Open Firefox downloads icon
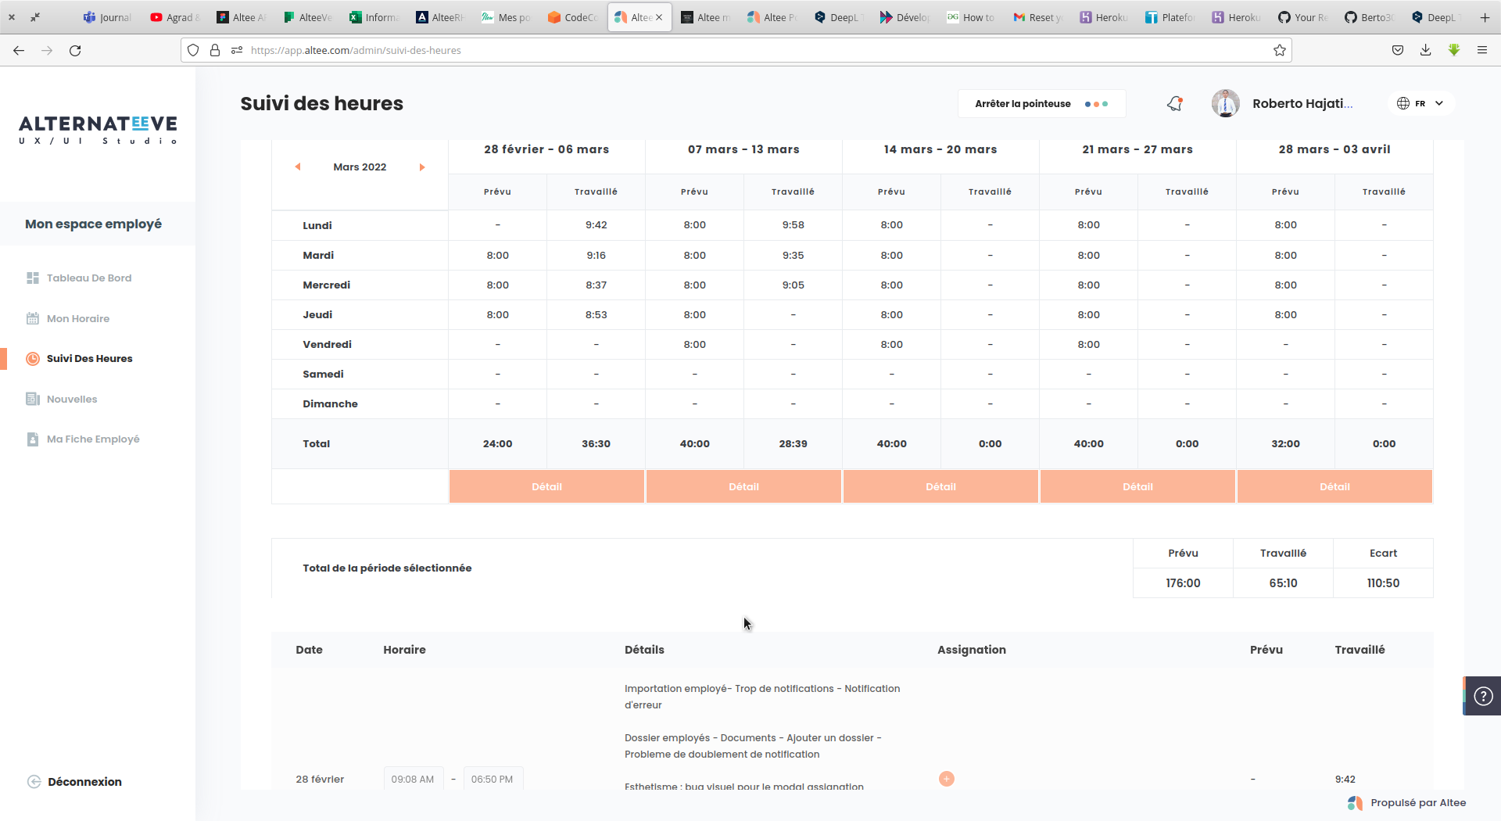 [x=1426, y=50]
